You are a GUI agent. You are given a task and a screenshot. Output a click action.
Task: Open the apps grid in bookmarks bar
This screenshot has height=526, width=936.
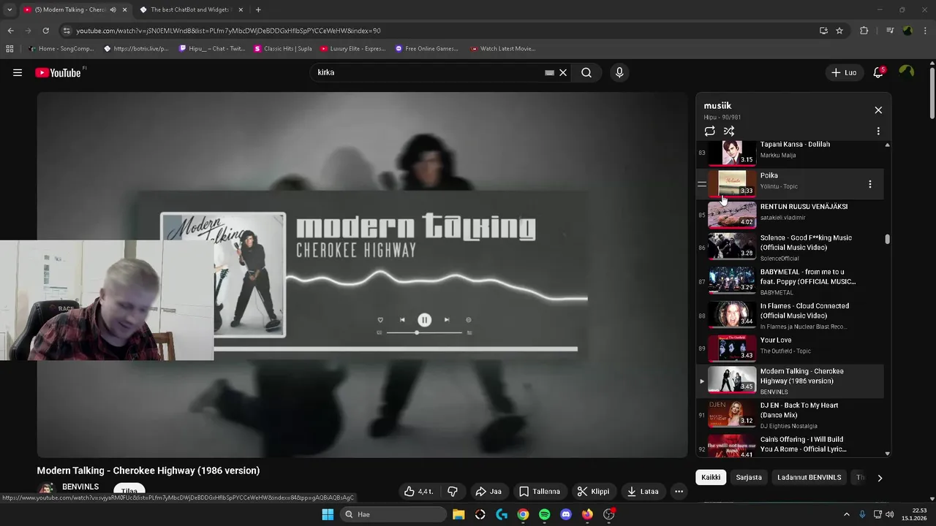click(10, 49)
